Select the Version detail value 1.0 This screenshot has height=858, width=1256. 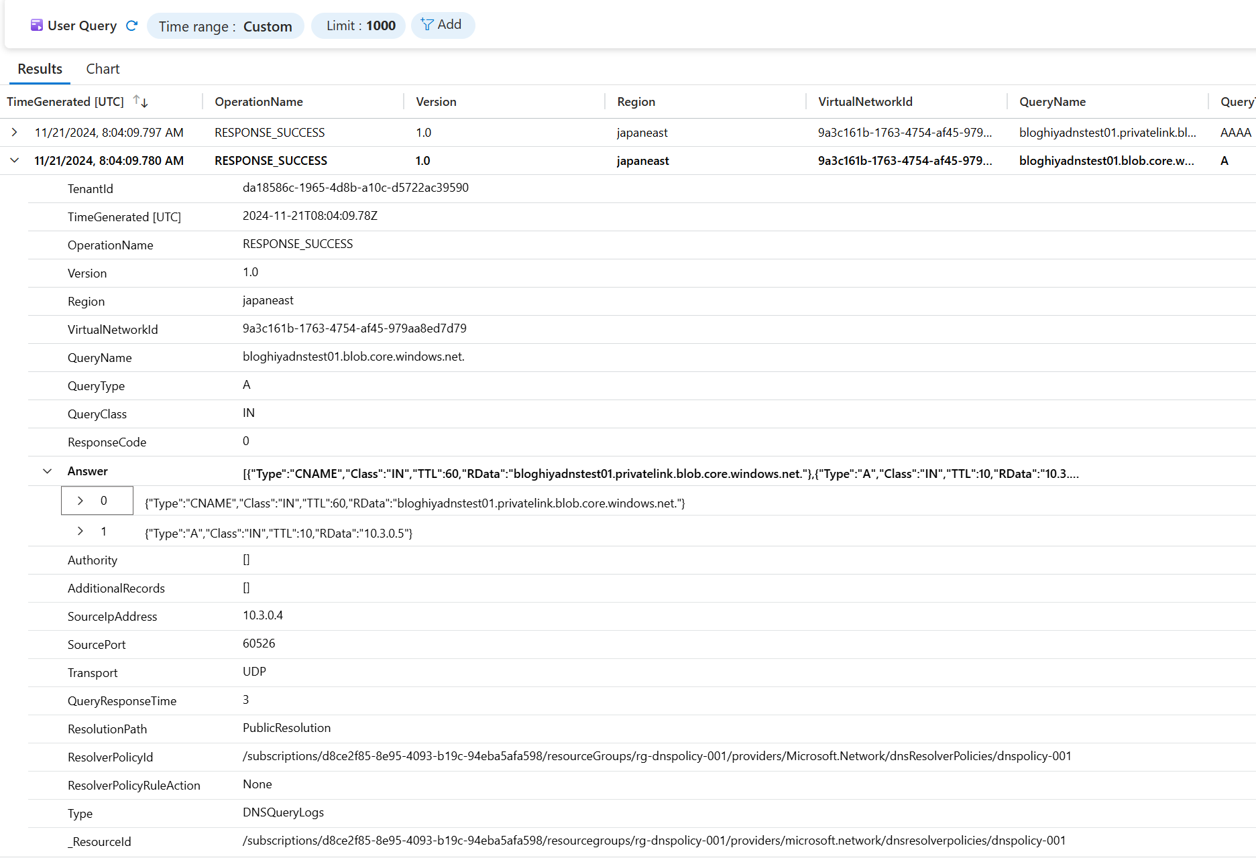[250, 272]
